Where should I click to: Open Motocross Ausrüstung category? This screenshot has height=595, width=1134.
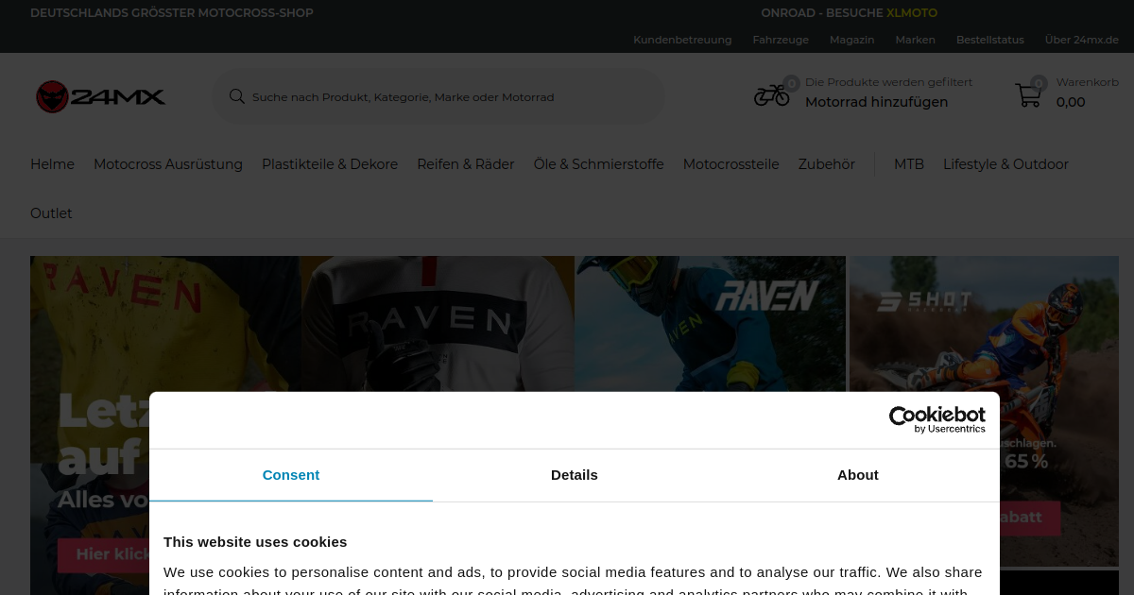tap(168, 164)
